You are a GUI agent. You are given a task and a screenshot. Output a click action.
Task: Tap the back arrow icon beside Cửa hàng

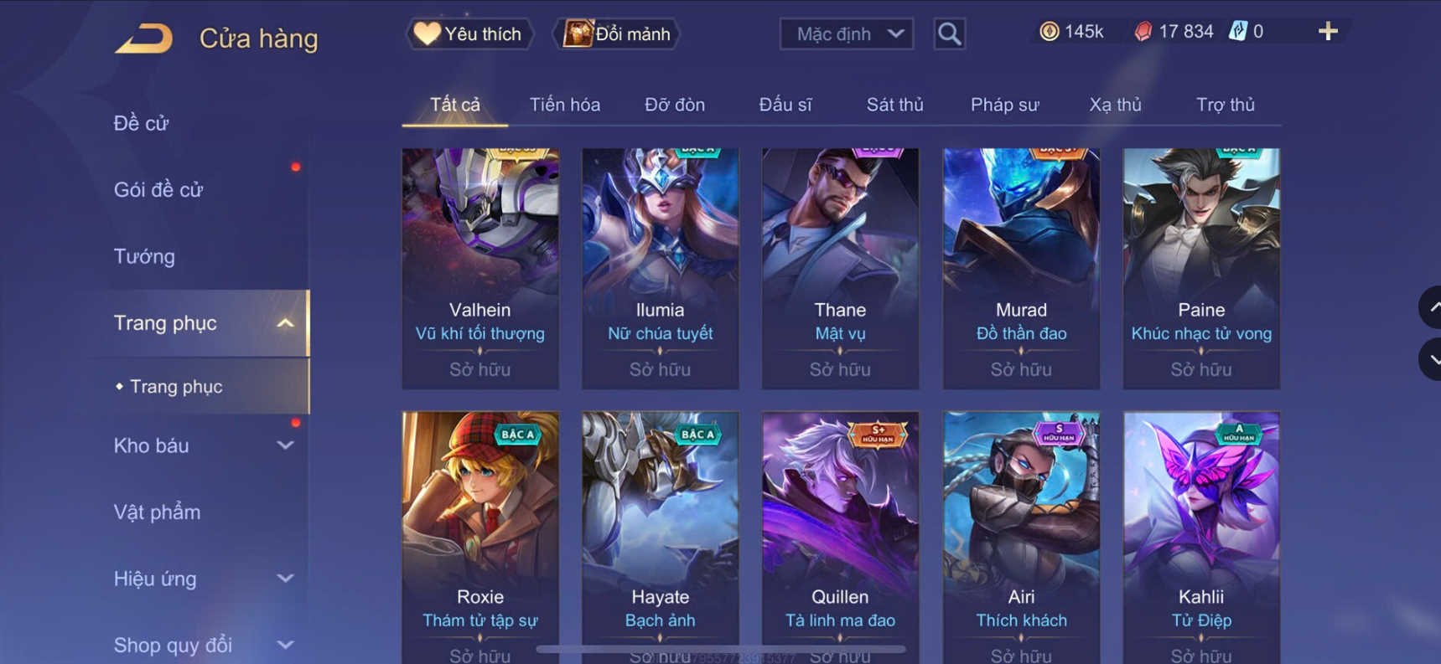pyautogui.click(x=143, y=39)
